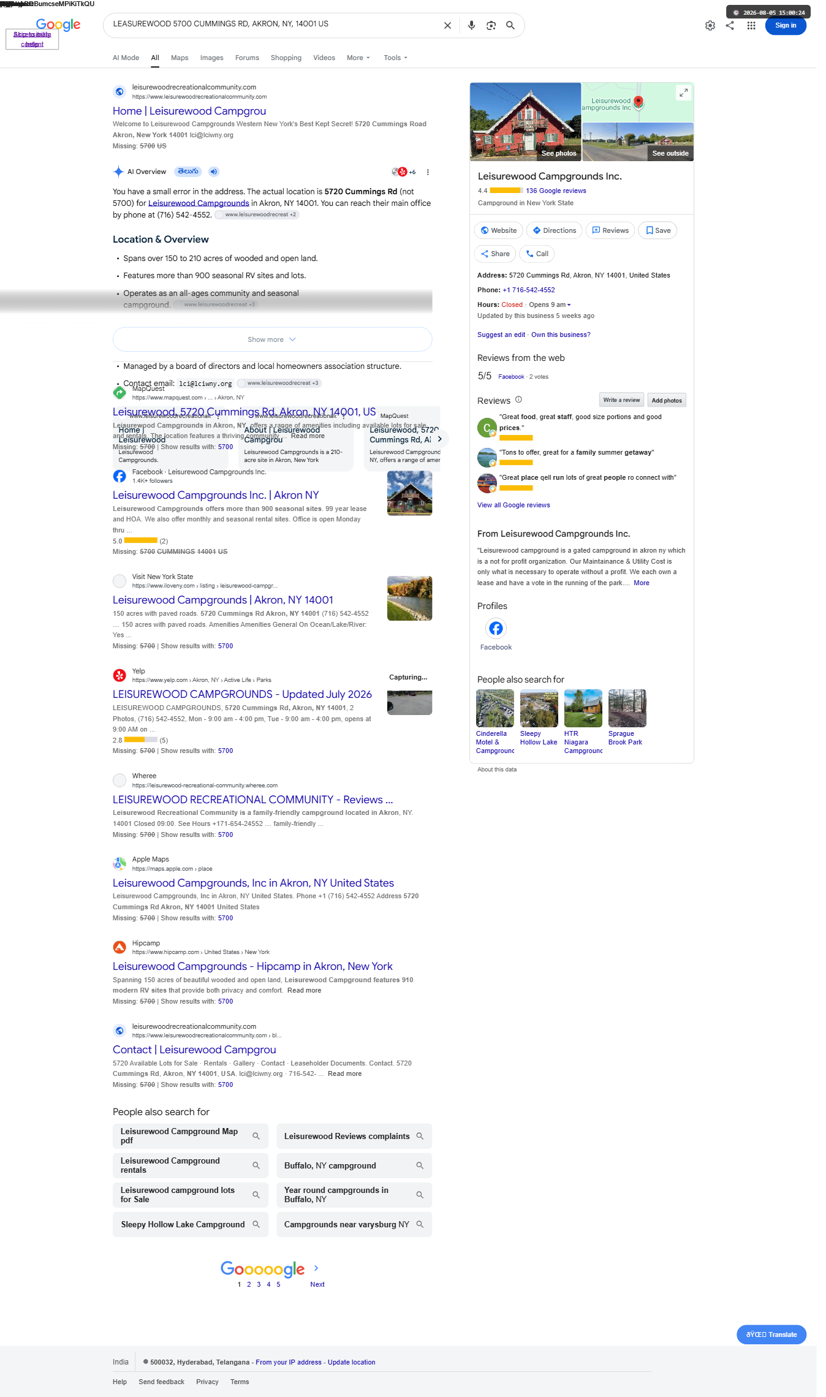Switch to AI Mode tab
Viewport: 826px width, 1397px height.
(126, 58)
